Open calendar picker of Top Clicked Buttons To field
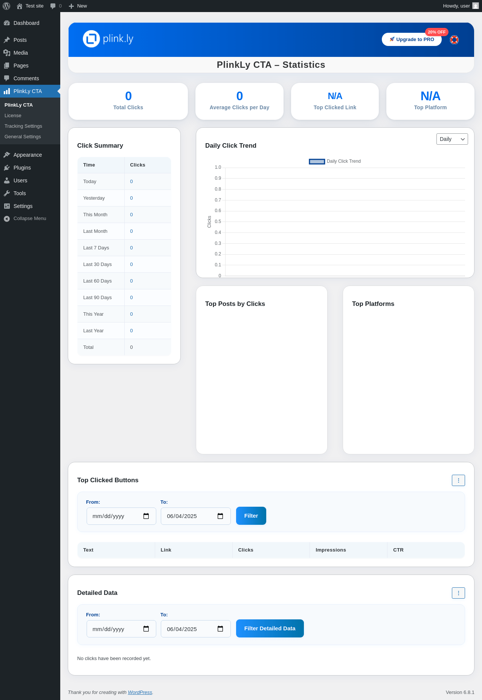The width and height of the screenshot is (482, 700). click(x=220, y=516)
